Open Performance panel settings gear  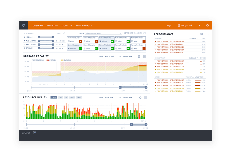(202, 34)
